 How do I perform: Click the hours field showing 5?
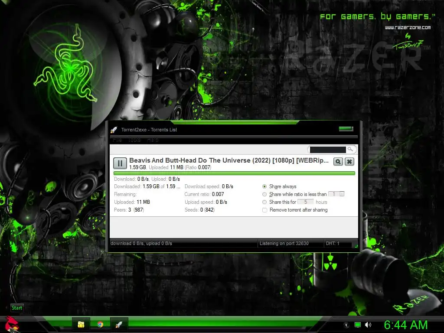point(306,202)
